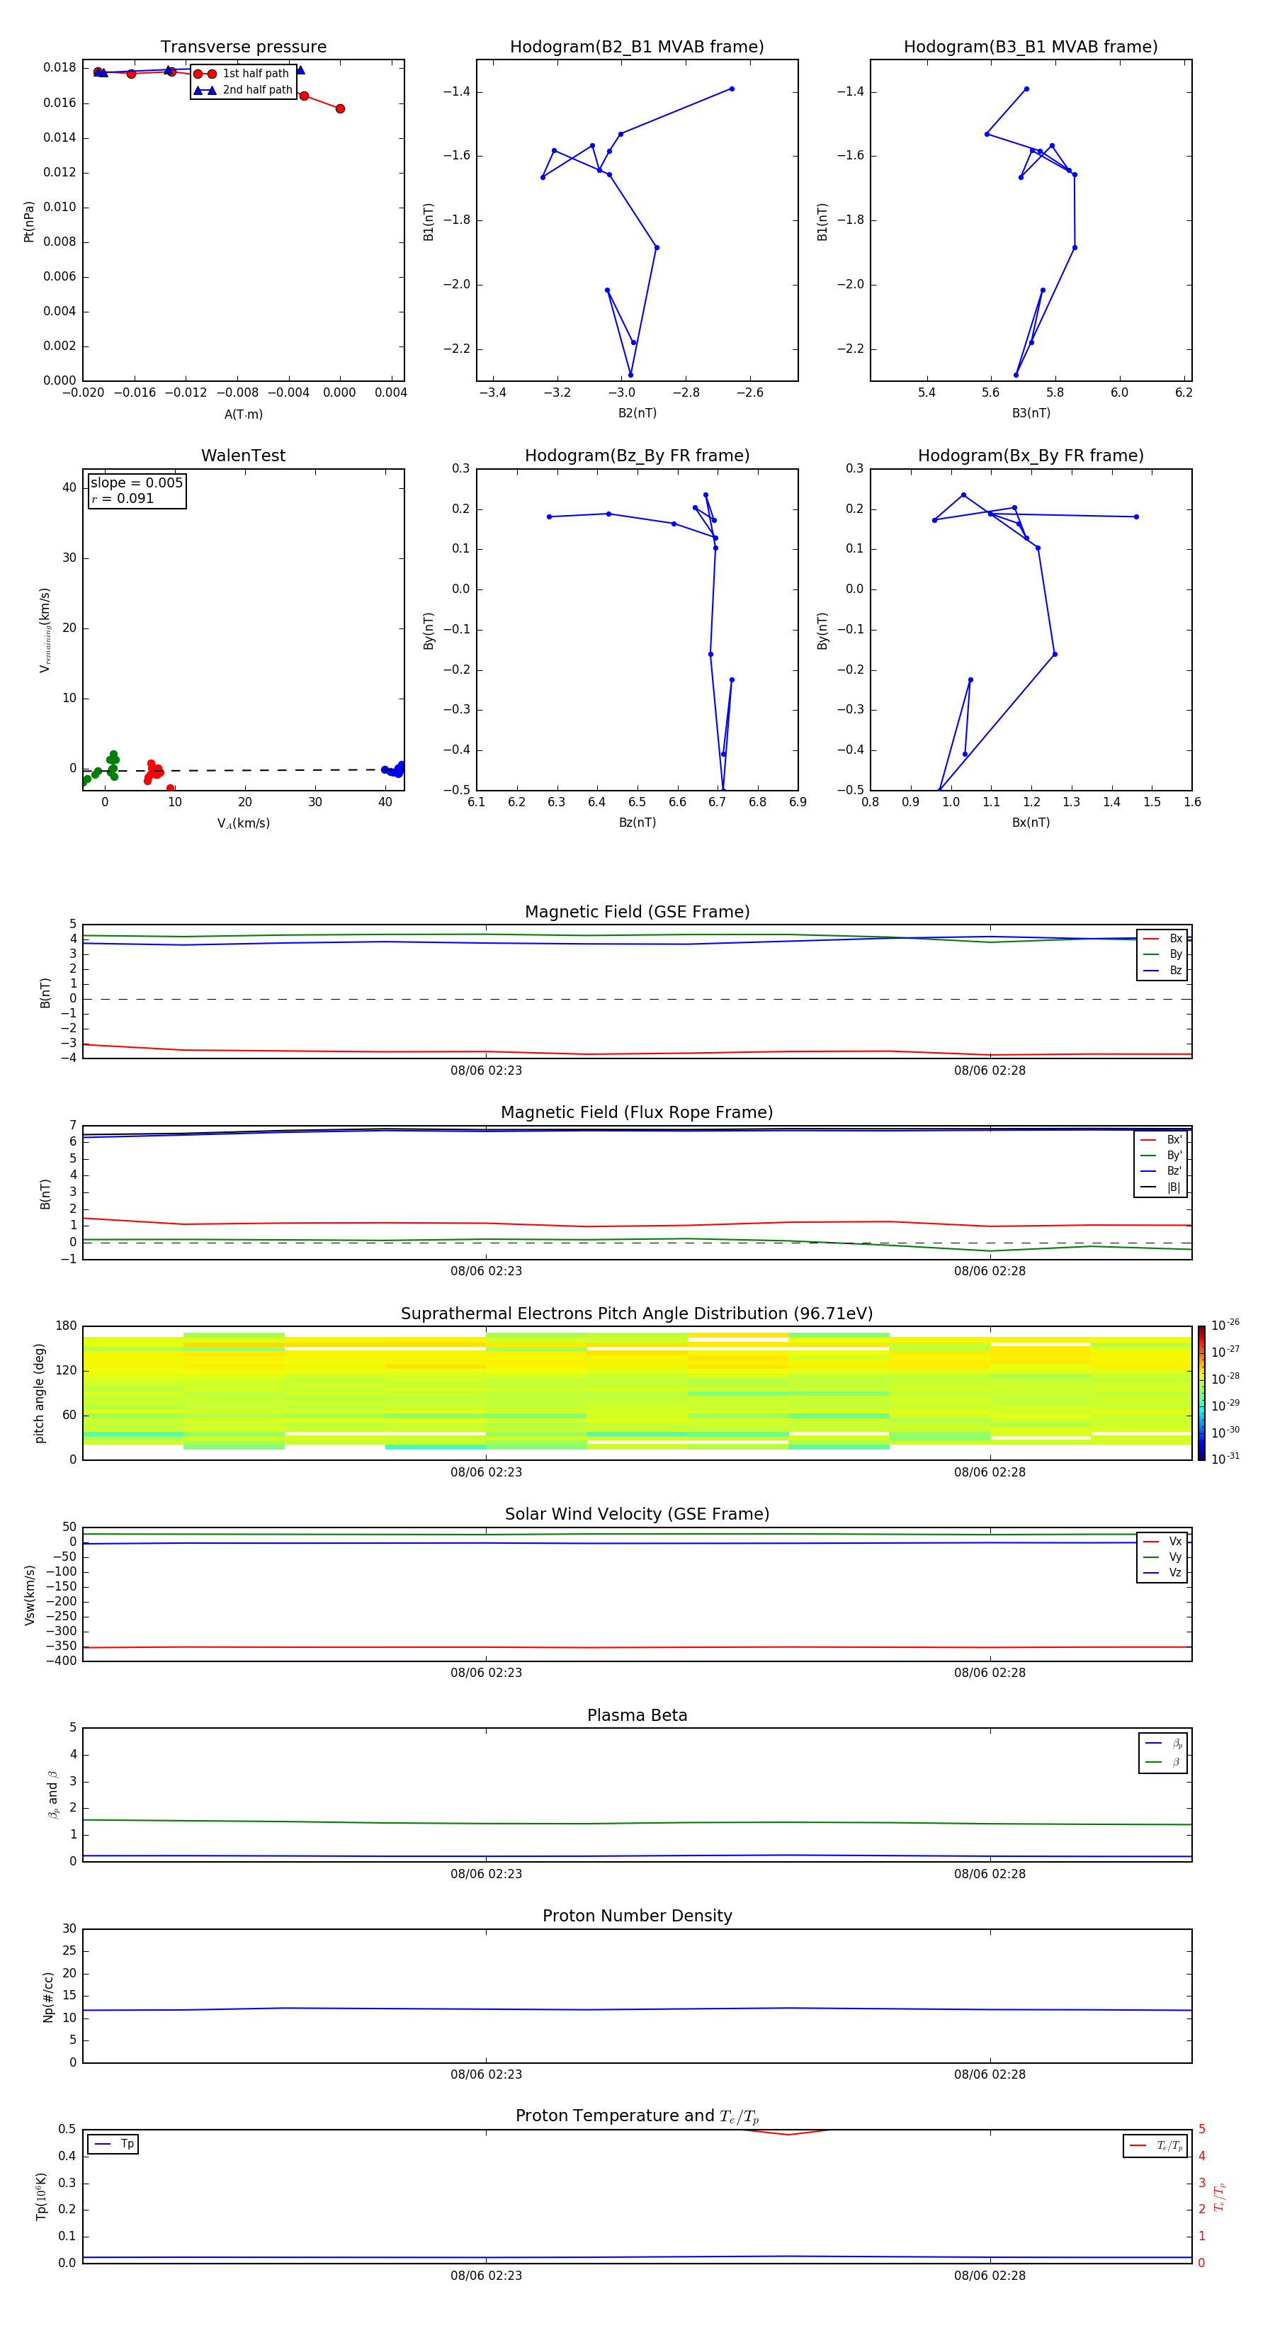1275x2338 pixels.
Task: Click the 'Proton Number Density' title
Action: (x=637, y=1916)
